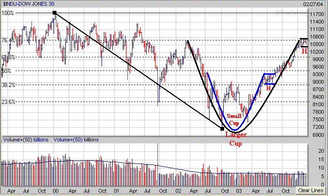
Task: Click the 7500 price axis label
Action: coord(318,120)
